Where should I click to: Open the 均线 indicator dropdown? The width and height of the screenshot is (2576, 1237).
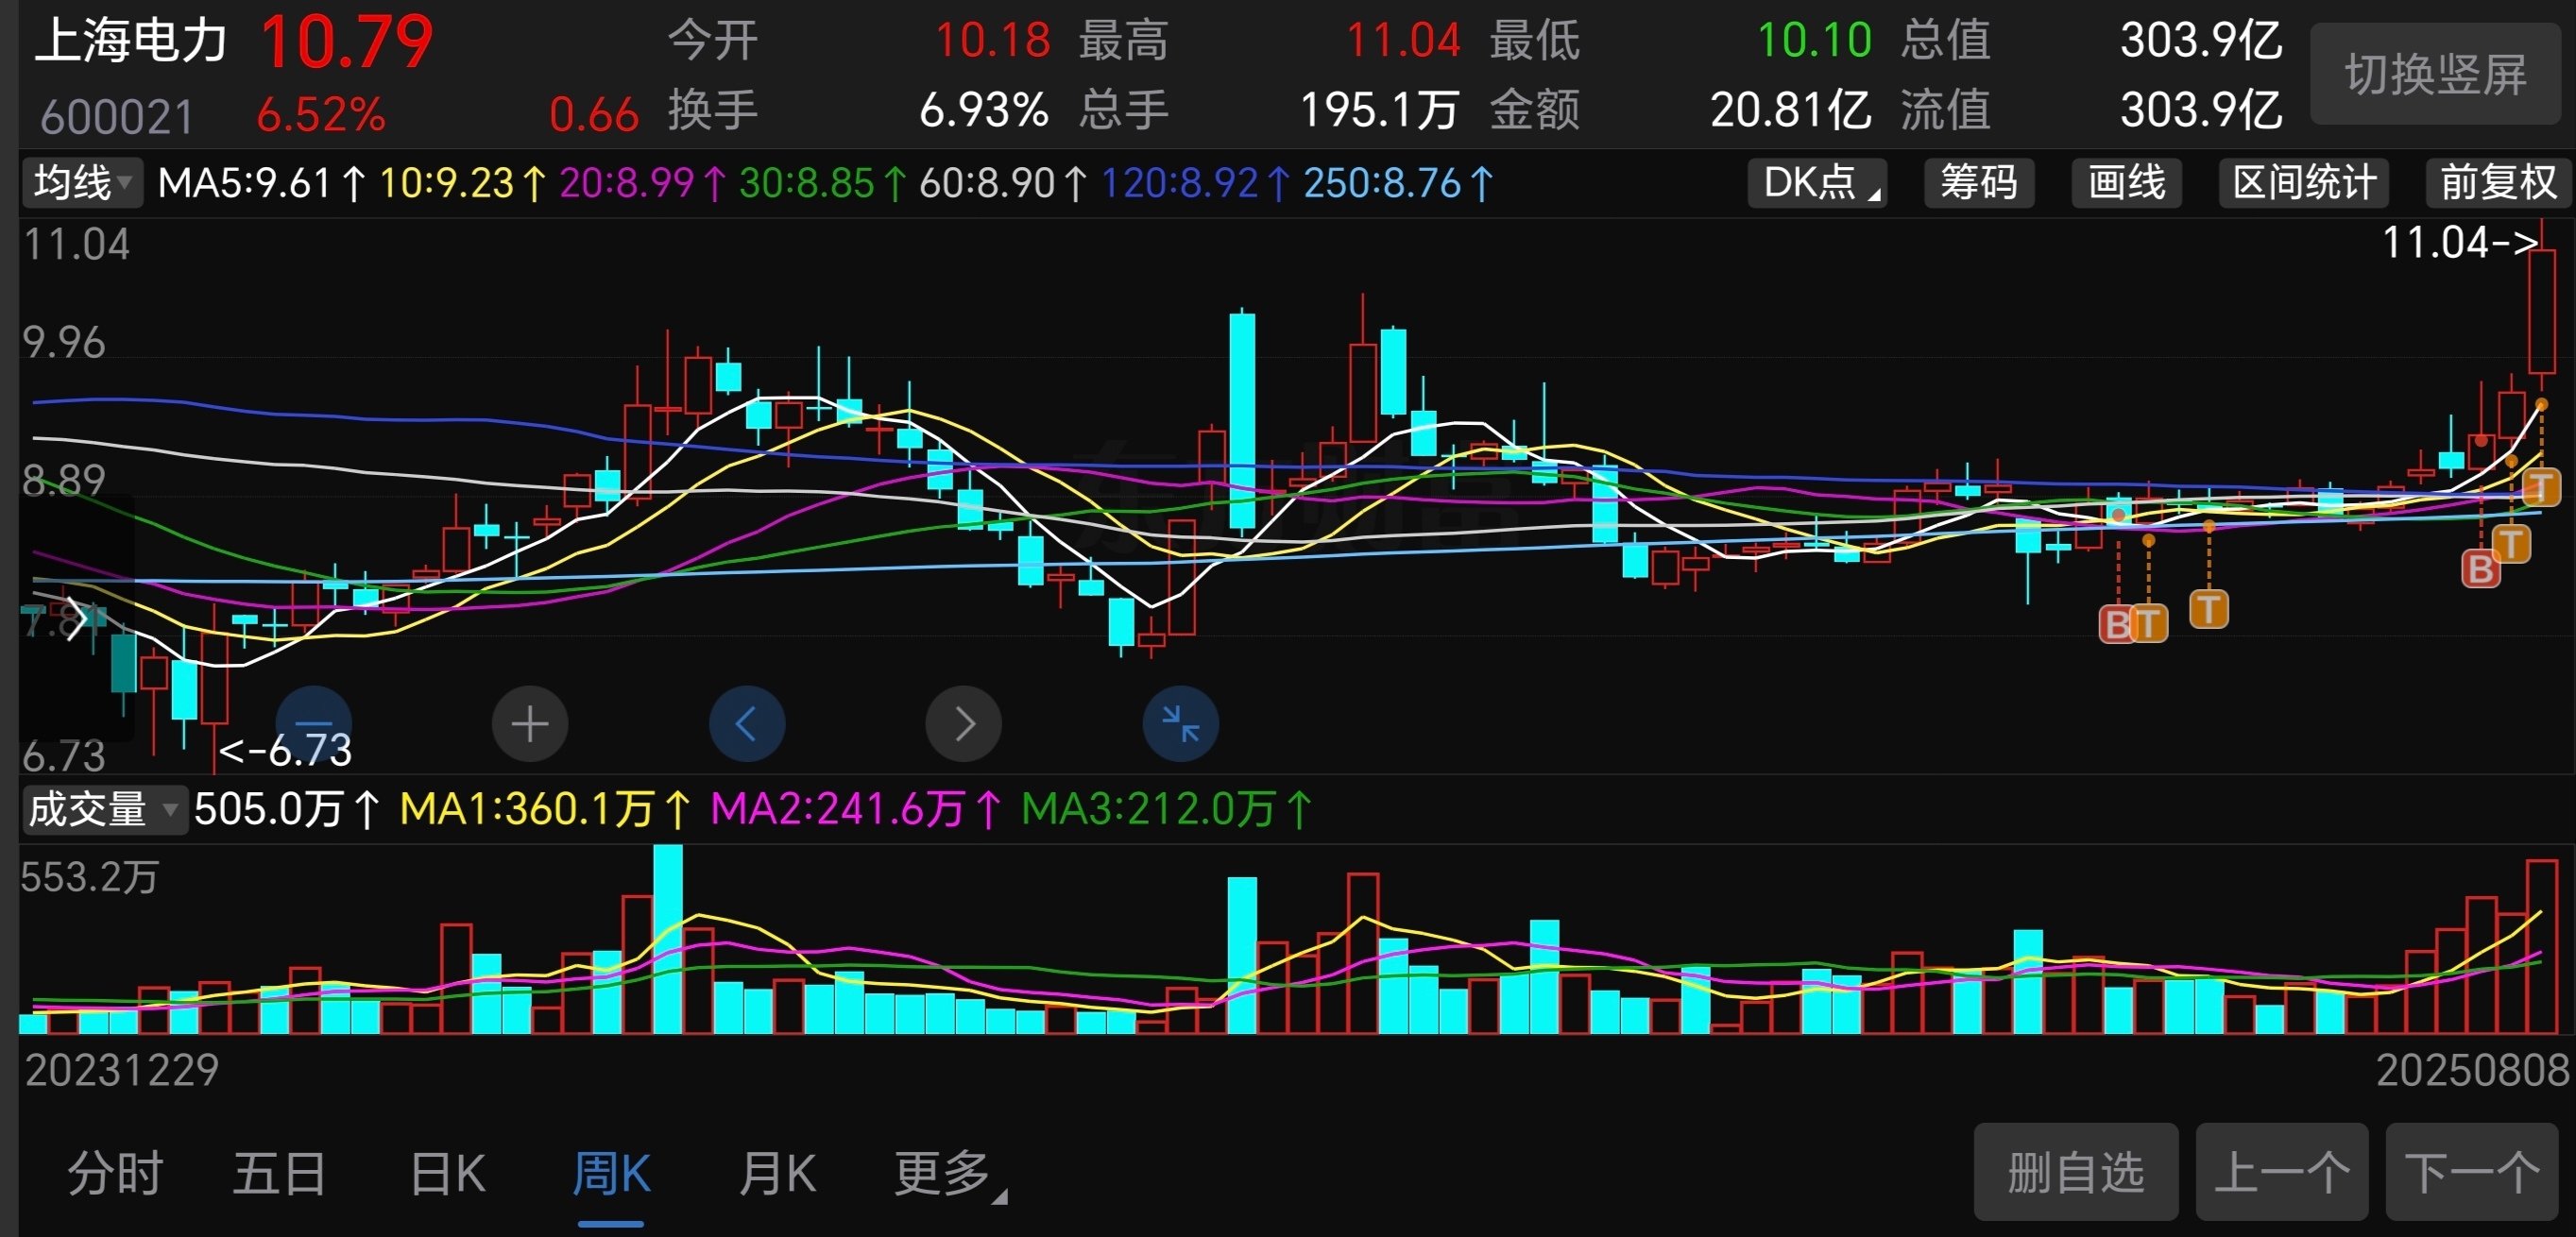pyautogui.click(x=82, y=182)
